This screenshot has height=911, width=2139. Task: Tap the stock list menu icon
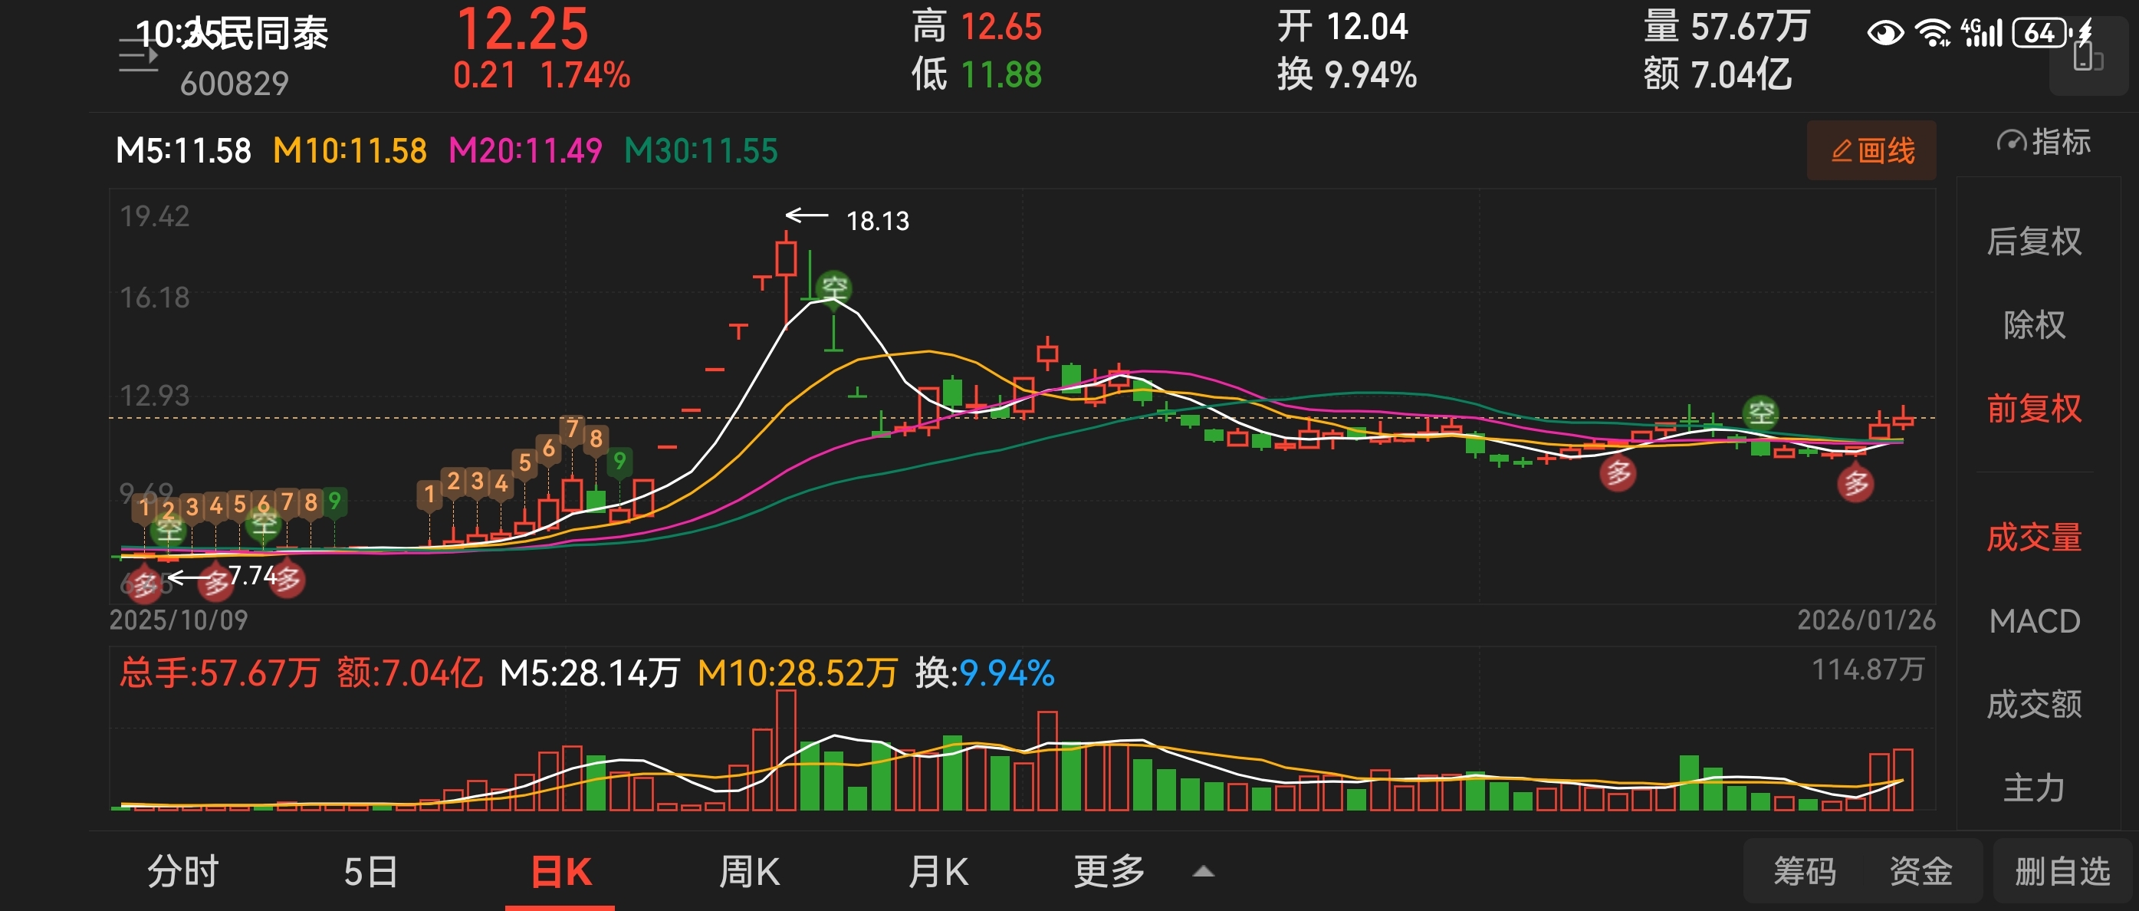[138, 57]
